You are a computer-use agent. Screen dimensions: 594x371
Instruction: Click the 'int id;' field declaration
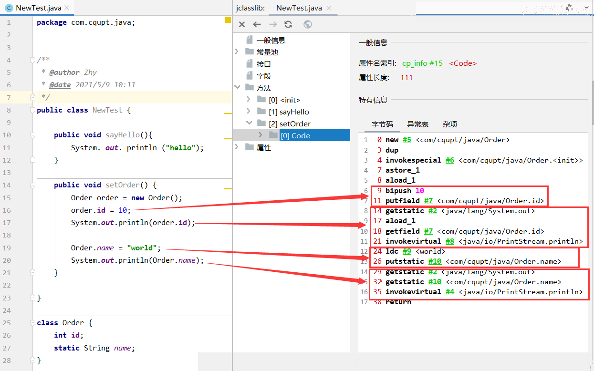(x=69, y=335)
